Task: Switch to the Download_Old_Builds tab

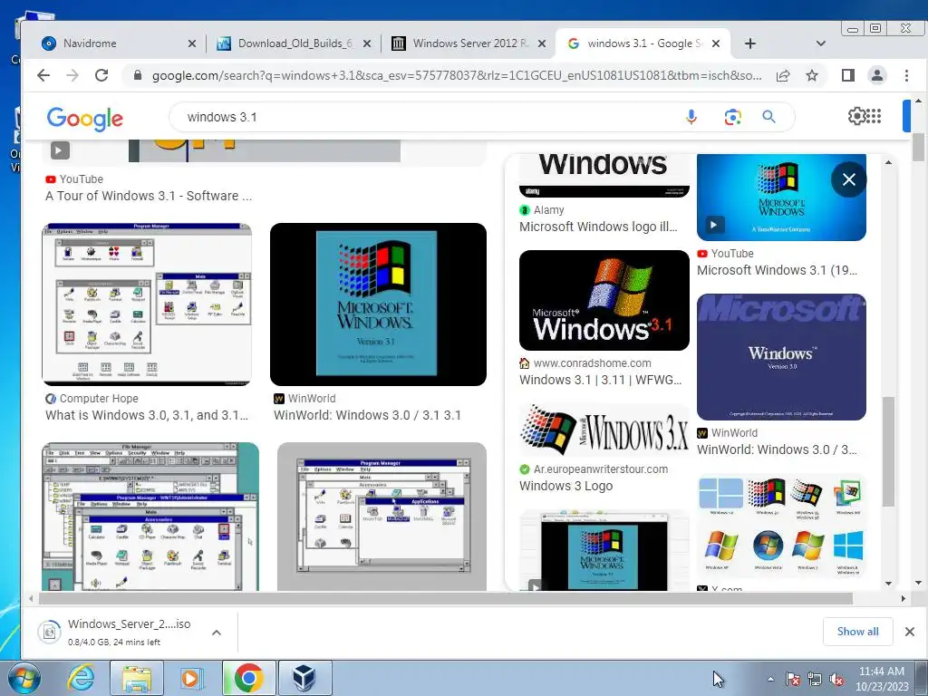Action: 294,43
